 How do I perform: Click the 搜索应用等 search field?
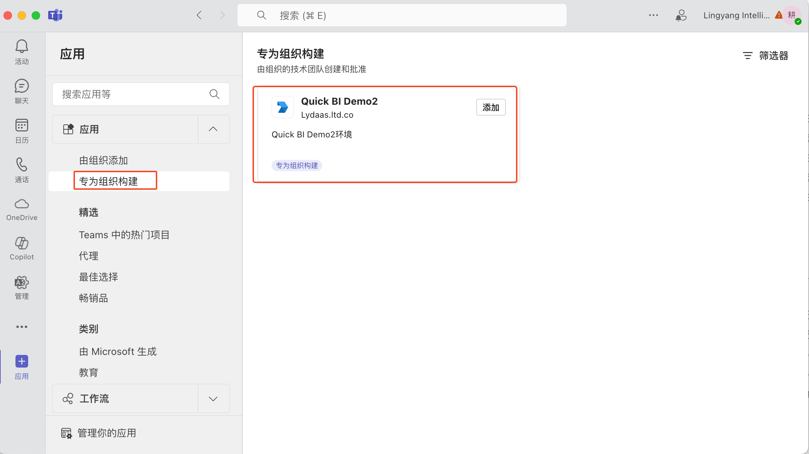tap(134, 94)
